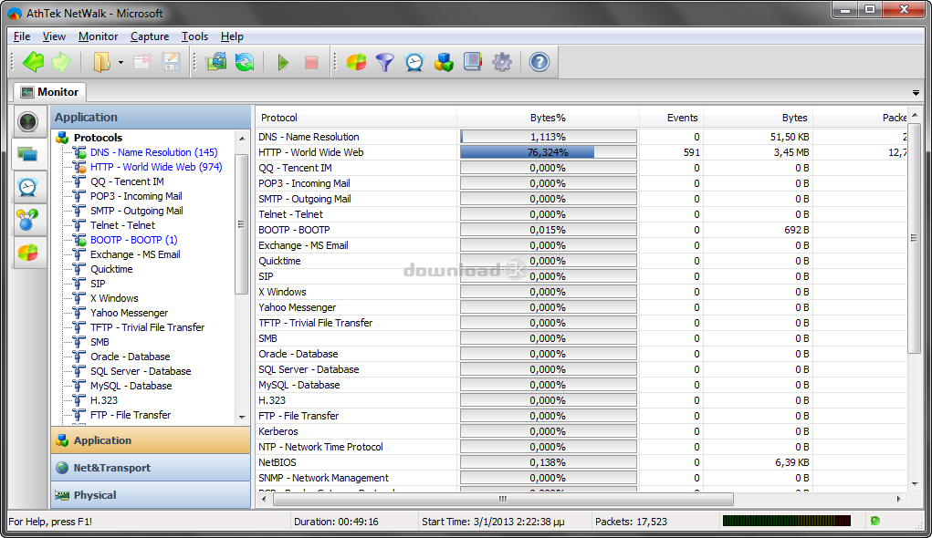Click the delete file toolbar icon
The height and width of the screenshot is (538, 932).
[x=142, y=62]
